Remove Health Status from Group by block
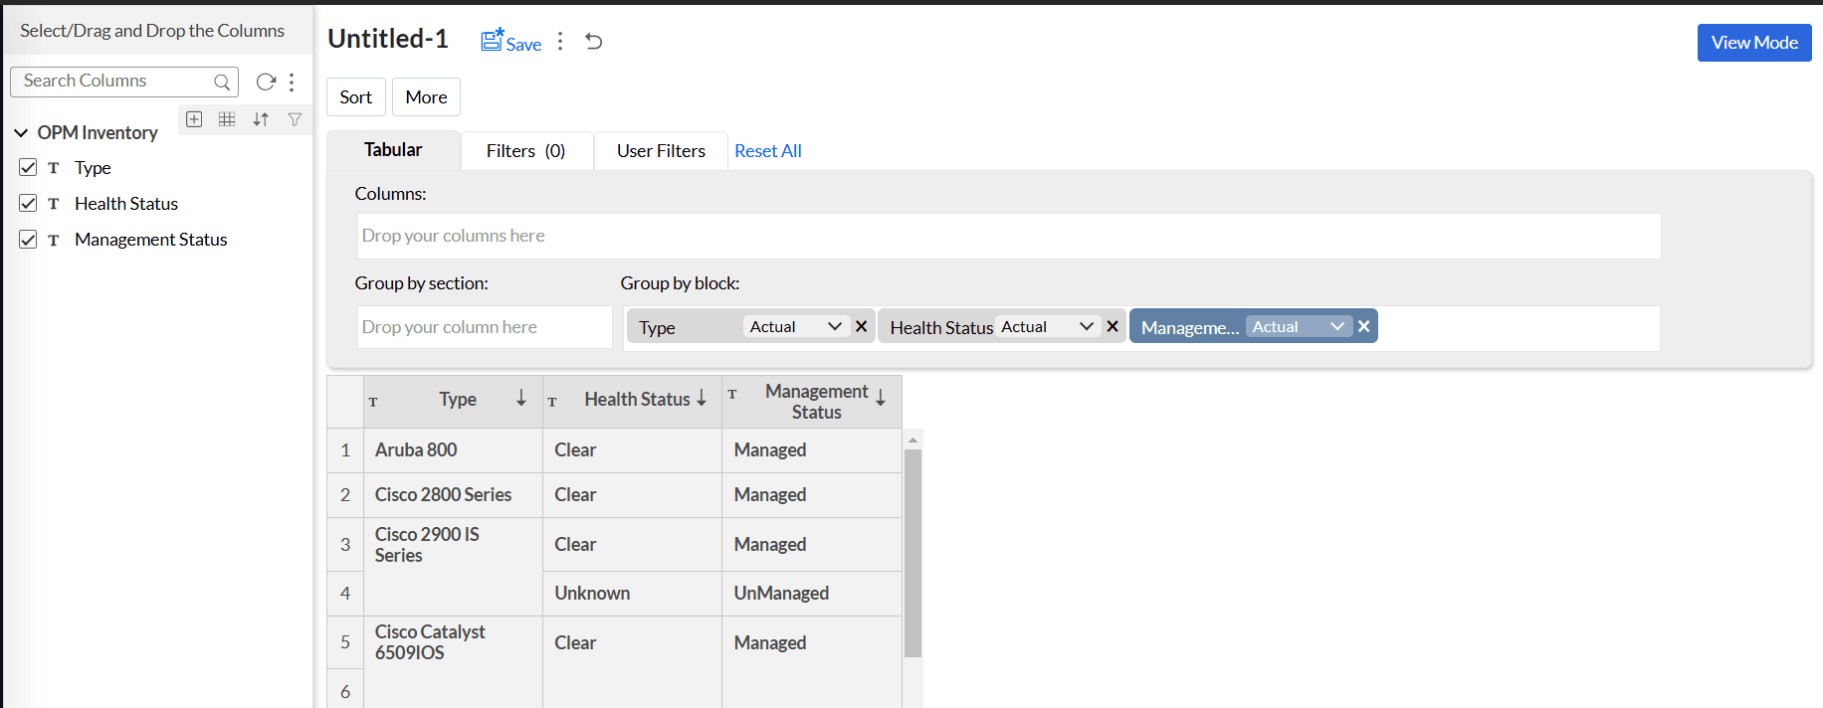 (x=1113, y=326)
